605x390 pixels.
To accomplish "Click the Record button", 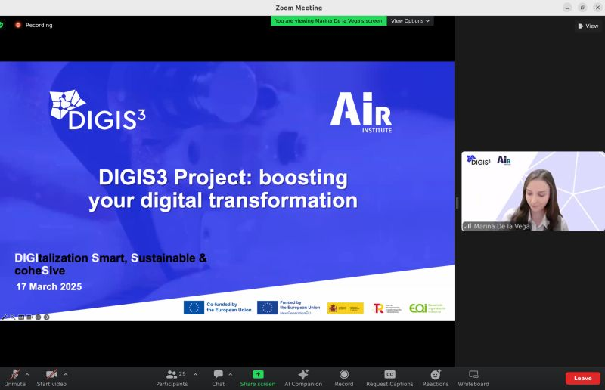I will tap(344, 378).
